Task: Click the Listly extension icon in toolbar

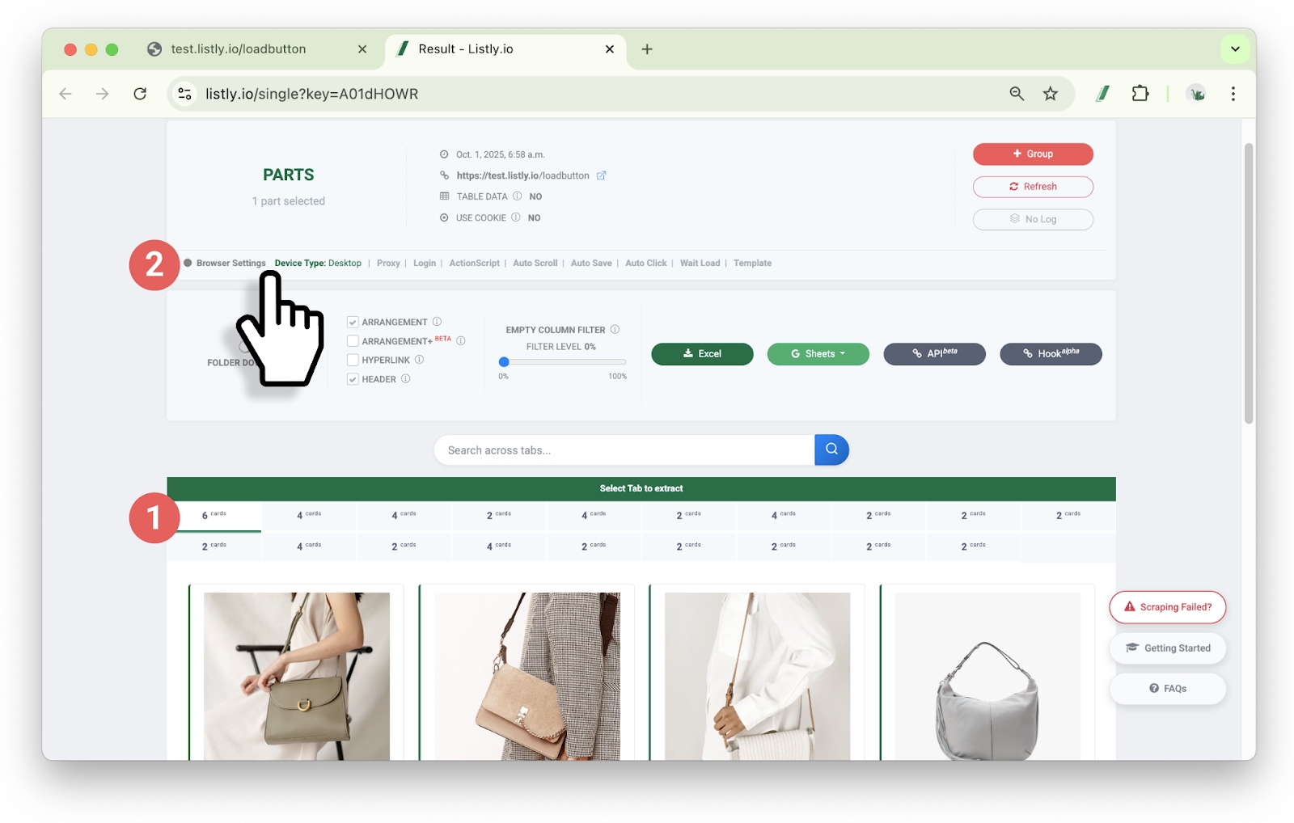Action: [x=1102, y=94]
